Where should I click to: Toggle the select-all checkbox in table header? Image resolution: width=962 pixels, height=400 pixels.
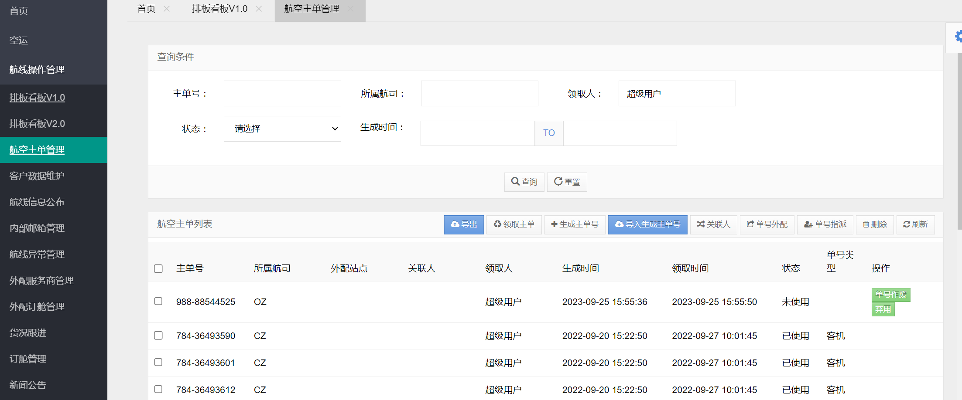158,268
